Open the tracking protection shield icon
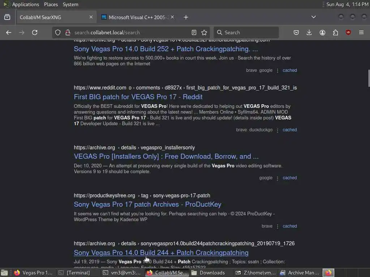 click(x=58, y=32)
